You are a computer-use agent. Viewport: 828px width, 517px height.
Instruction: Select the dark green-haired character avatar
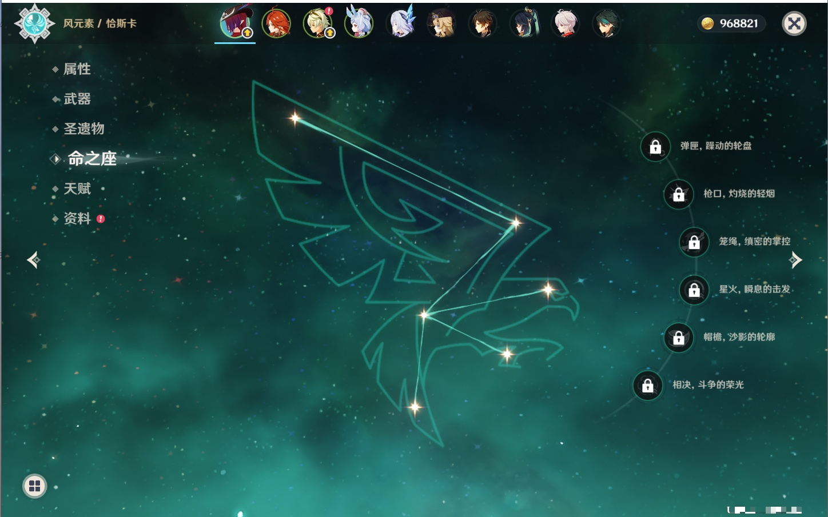coord(606,23)
